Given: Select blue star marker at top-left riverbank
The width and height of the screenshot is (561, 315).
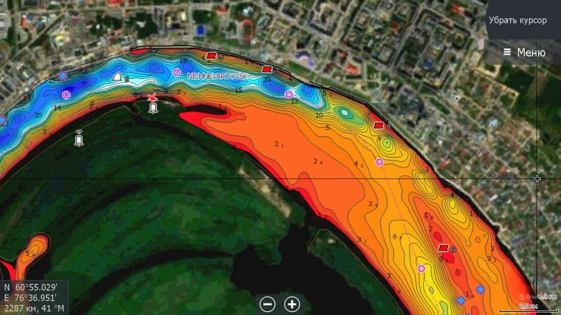Looking at the screenshot, I should coord(63,76).
